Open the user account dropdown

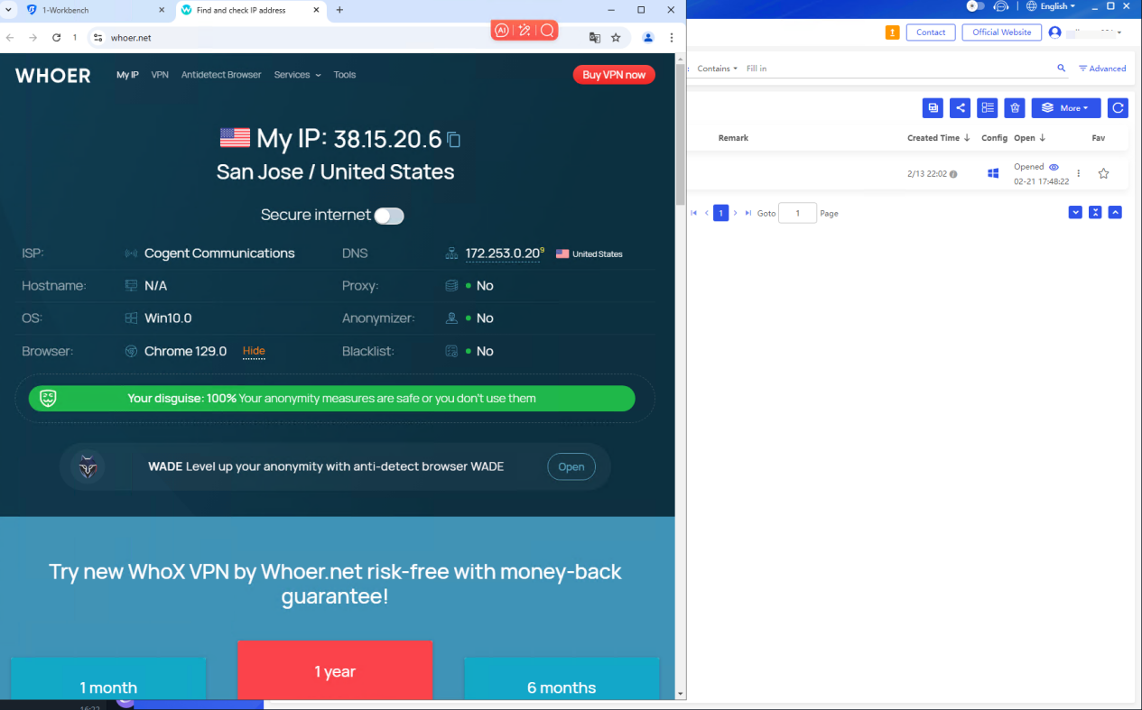1085,32
